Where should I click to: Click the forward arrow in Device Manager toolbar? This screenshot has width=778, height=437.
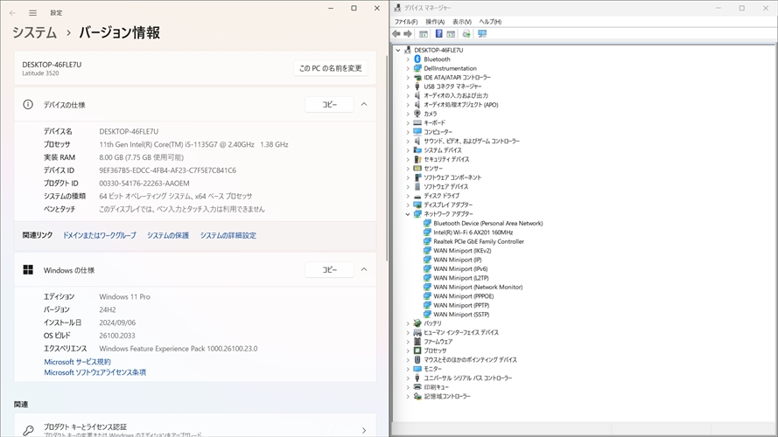[x=408, y=34]
